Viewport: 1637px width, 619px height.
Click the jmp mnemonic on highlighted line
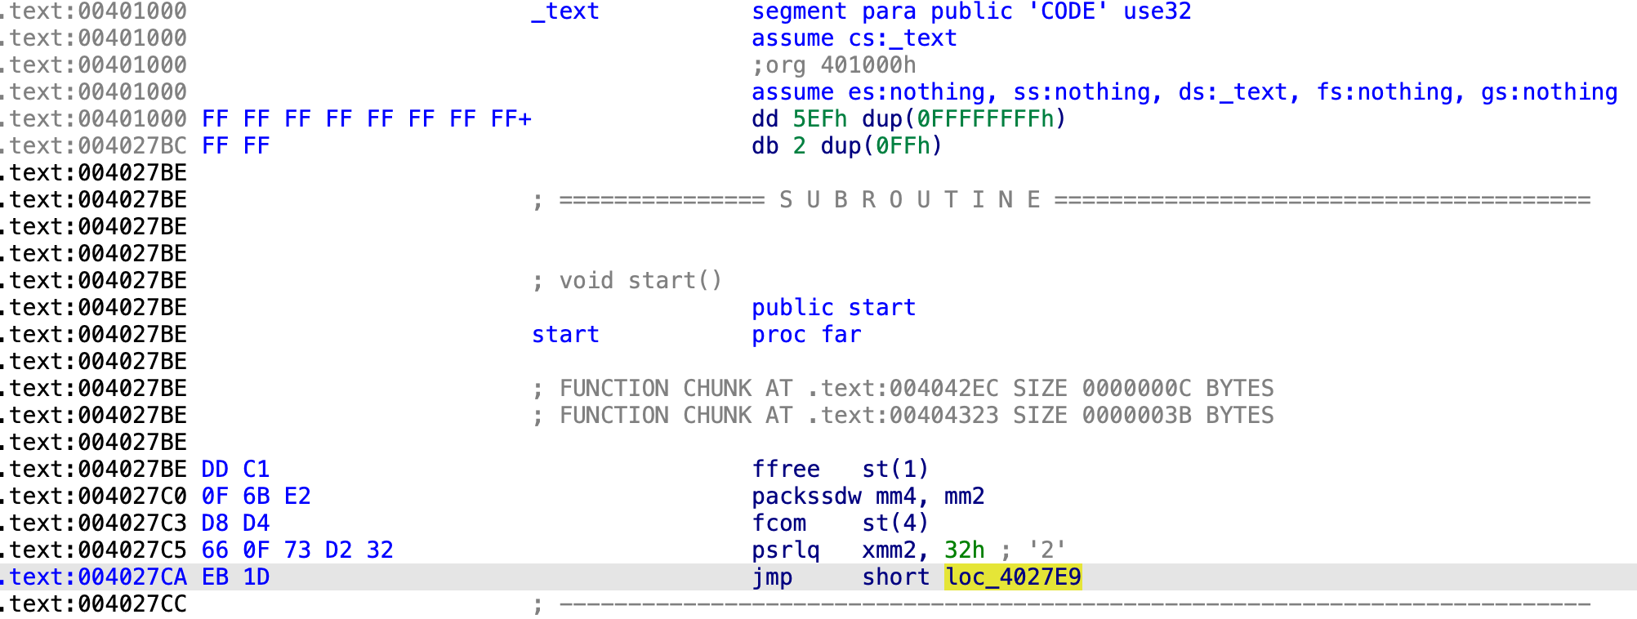click(772, 577)
